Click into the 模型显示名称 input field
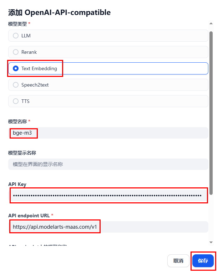Viewport: 223px width, 275px height. (108, 164)
